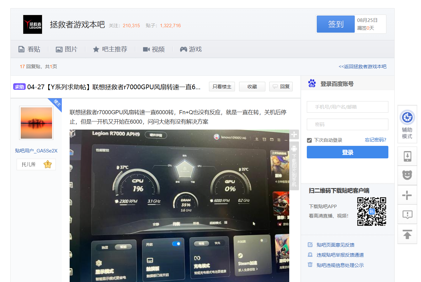Click the back-to-top arrow icon
421x282 pixels.
tap(407, 234)
